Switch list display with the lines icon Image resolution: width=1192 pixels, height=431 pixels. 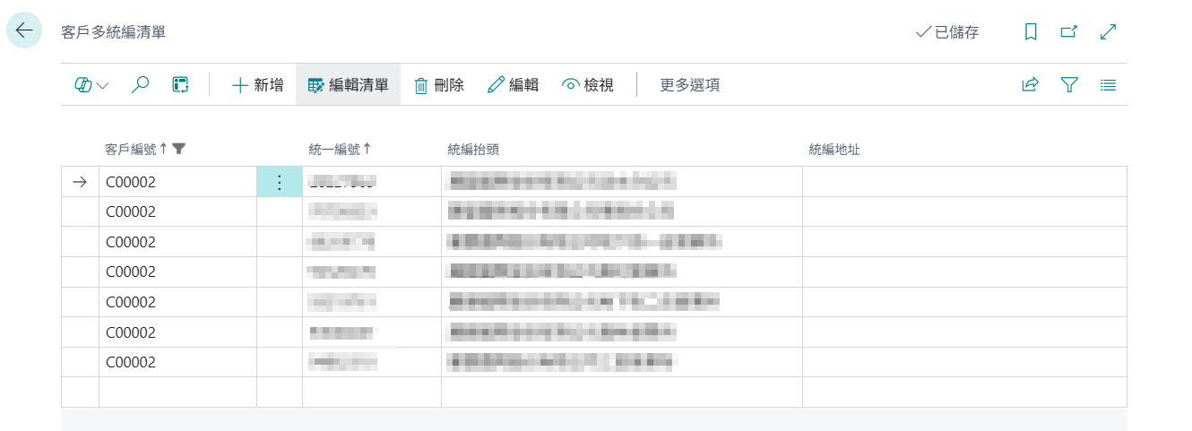[x=1109, y=85]
